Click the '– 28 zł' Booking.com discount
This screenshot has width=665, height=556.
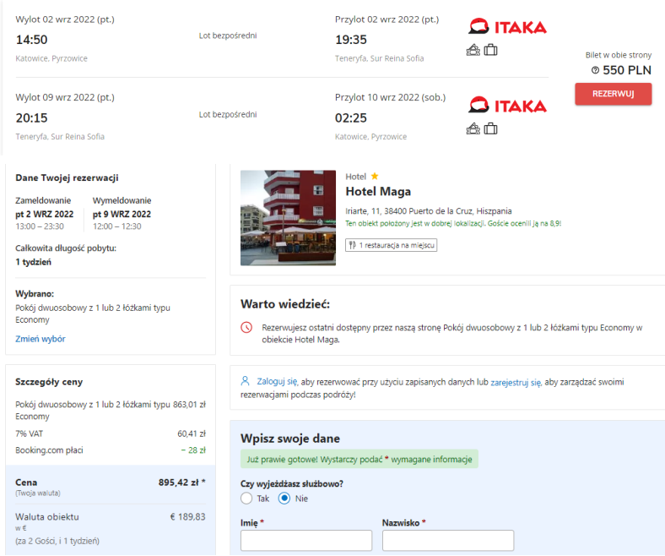[x=193, y=450]
